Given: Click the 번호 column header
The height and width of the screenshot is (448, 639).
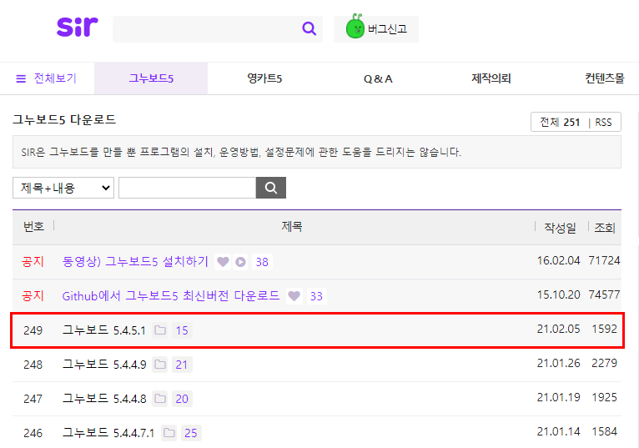Looking at the screenshot, I should [33, 226].
